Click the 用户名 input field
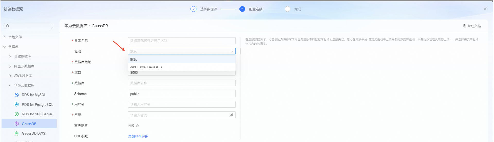 pos(182,104)
